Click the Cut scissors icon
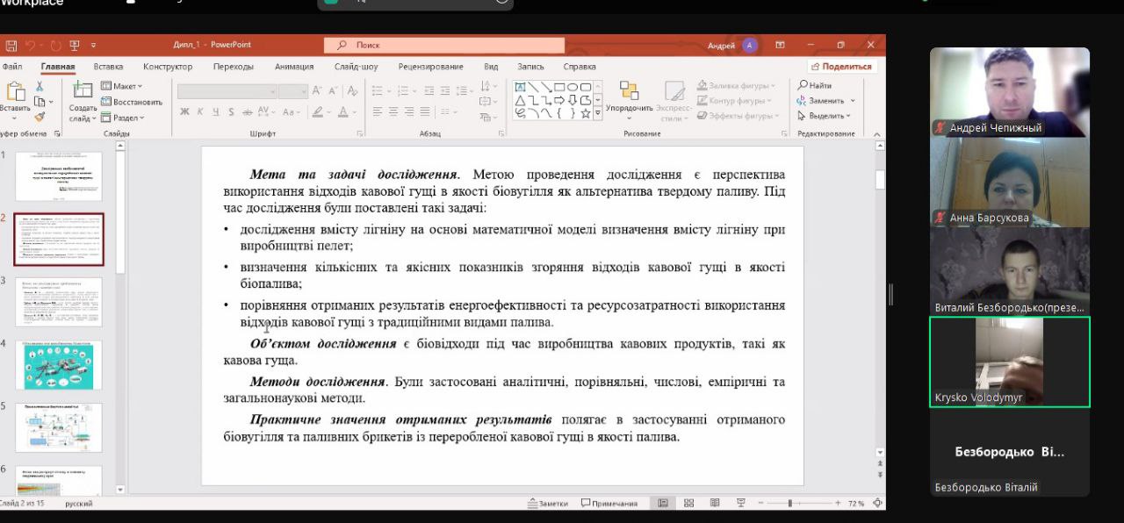1124x523 pixels. [40, 86]
